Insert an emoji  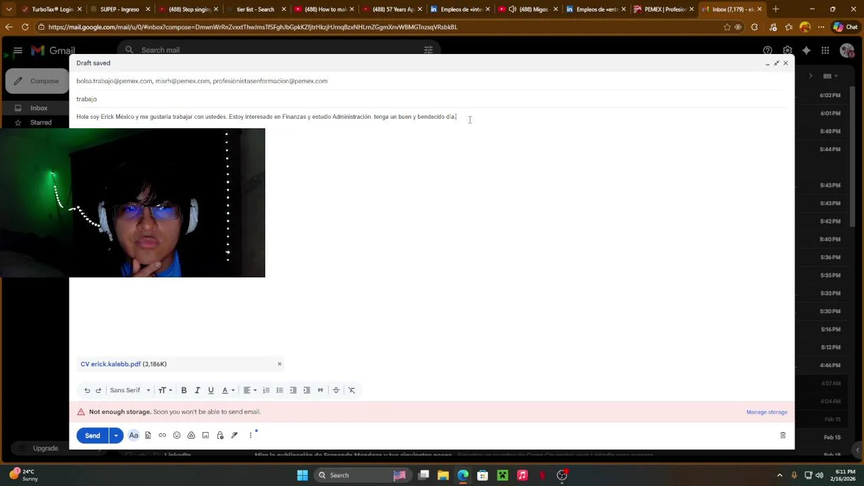point(177,435)
